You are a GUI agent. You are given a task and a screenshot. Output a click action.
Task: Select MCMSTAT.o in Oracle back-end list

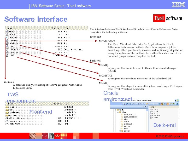[x=156, y=116]
